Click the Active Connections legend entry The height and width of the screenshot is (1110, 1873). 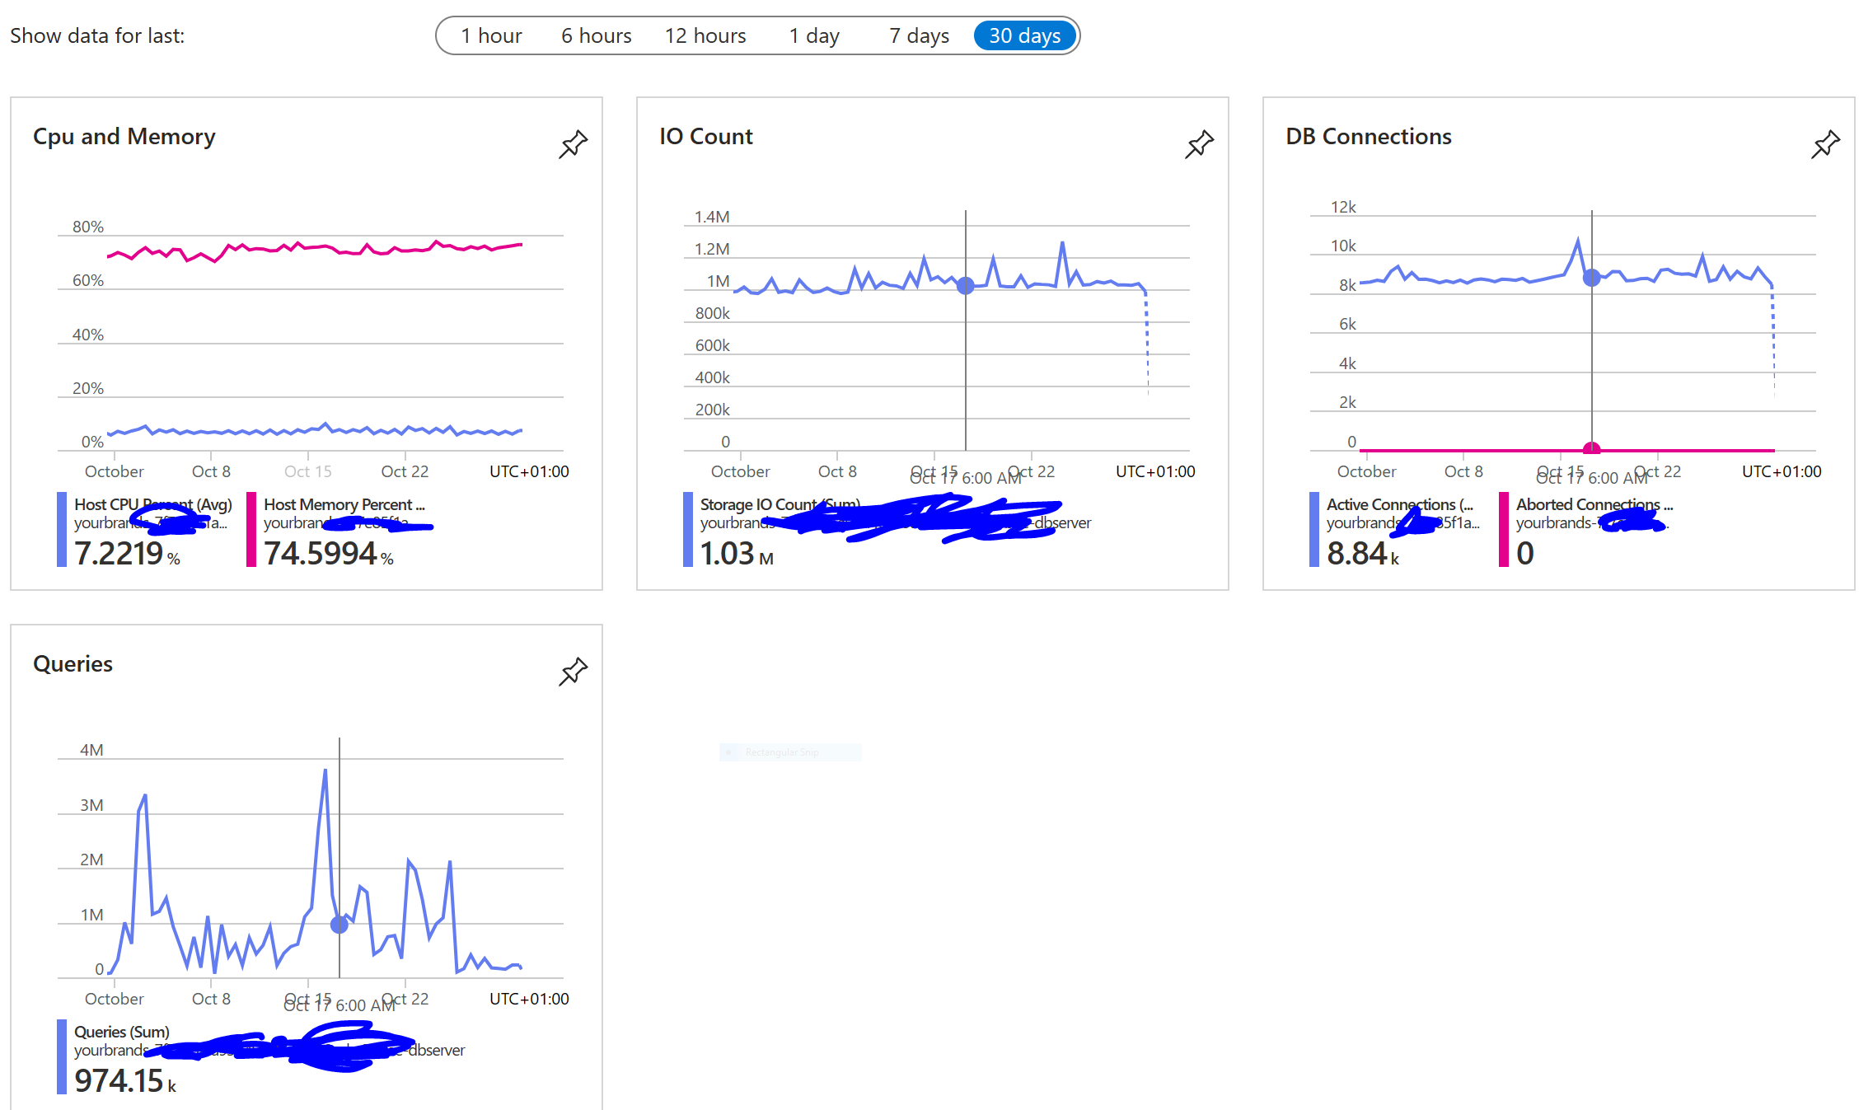tap(1400, 504)
